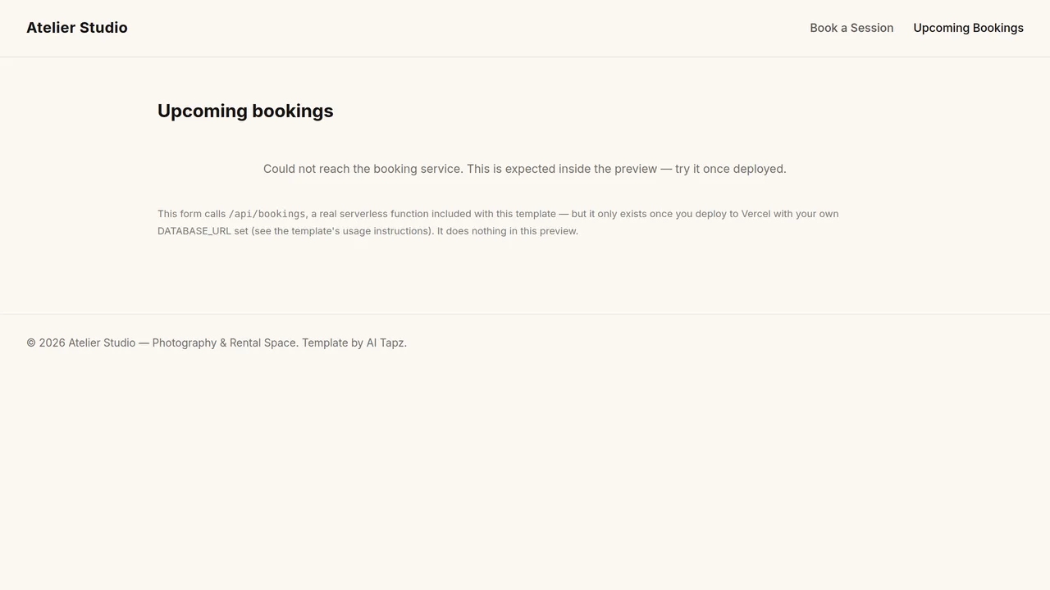The image size is (1050, 590).
Task: Click the Atelier Studio logo text
Action: tap(77, 28)
